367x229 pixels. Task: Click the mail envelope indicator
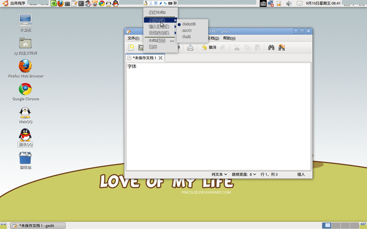click(x=299, y=3)
